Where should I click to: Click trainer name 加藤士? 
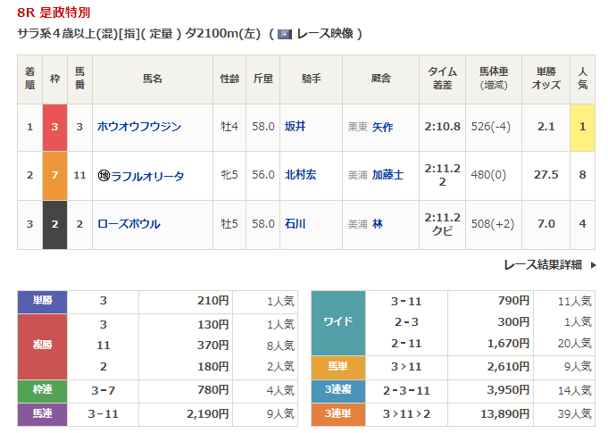[387, 176]
